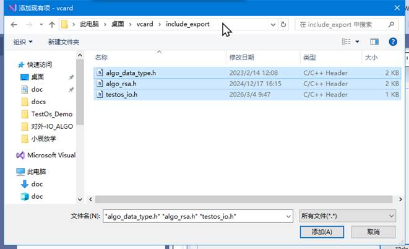409x249 pixels.
Task: Click the 取消 button
Action: pos(372,232)
